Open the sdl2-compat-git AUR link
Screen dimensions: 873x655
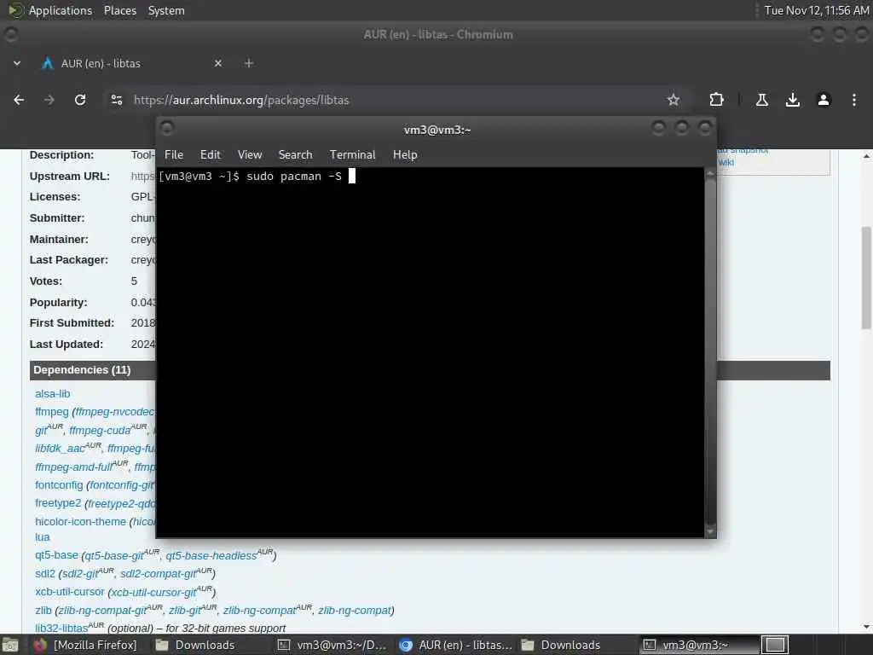click(158, 574)
